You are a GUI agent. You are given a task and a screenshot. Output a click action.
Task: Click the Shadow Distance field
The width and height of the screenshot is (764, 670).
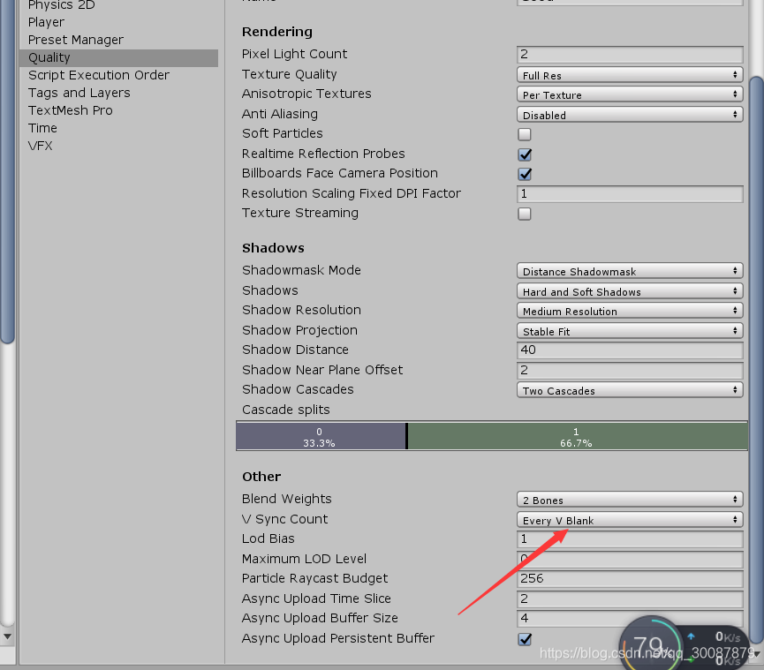pyautogui.click(x=630, y=350)
